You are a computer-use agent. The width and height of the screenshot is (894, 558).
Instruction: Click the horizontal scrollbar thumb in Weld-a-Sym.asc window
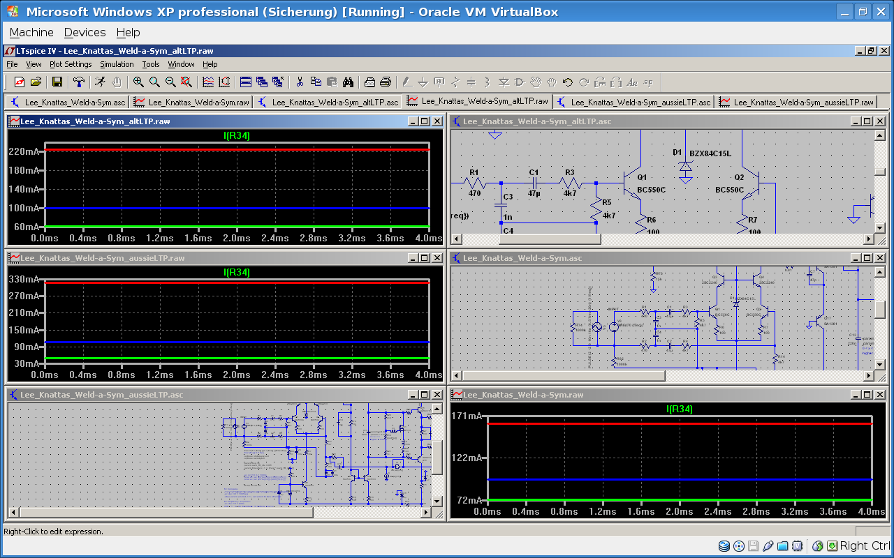(x=564, y=376)
